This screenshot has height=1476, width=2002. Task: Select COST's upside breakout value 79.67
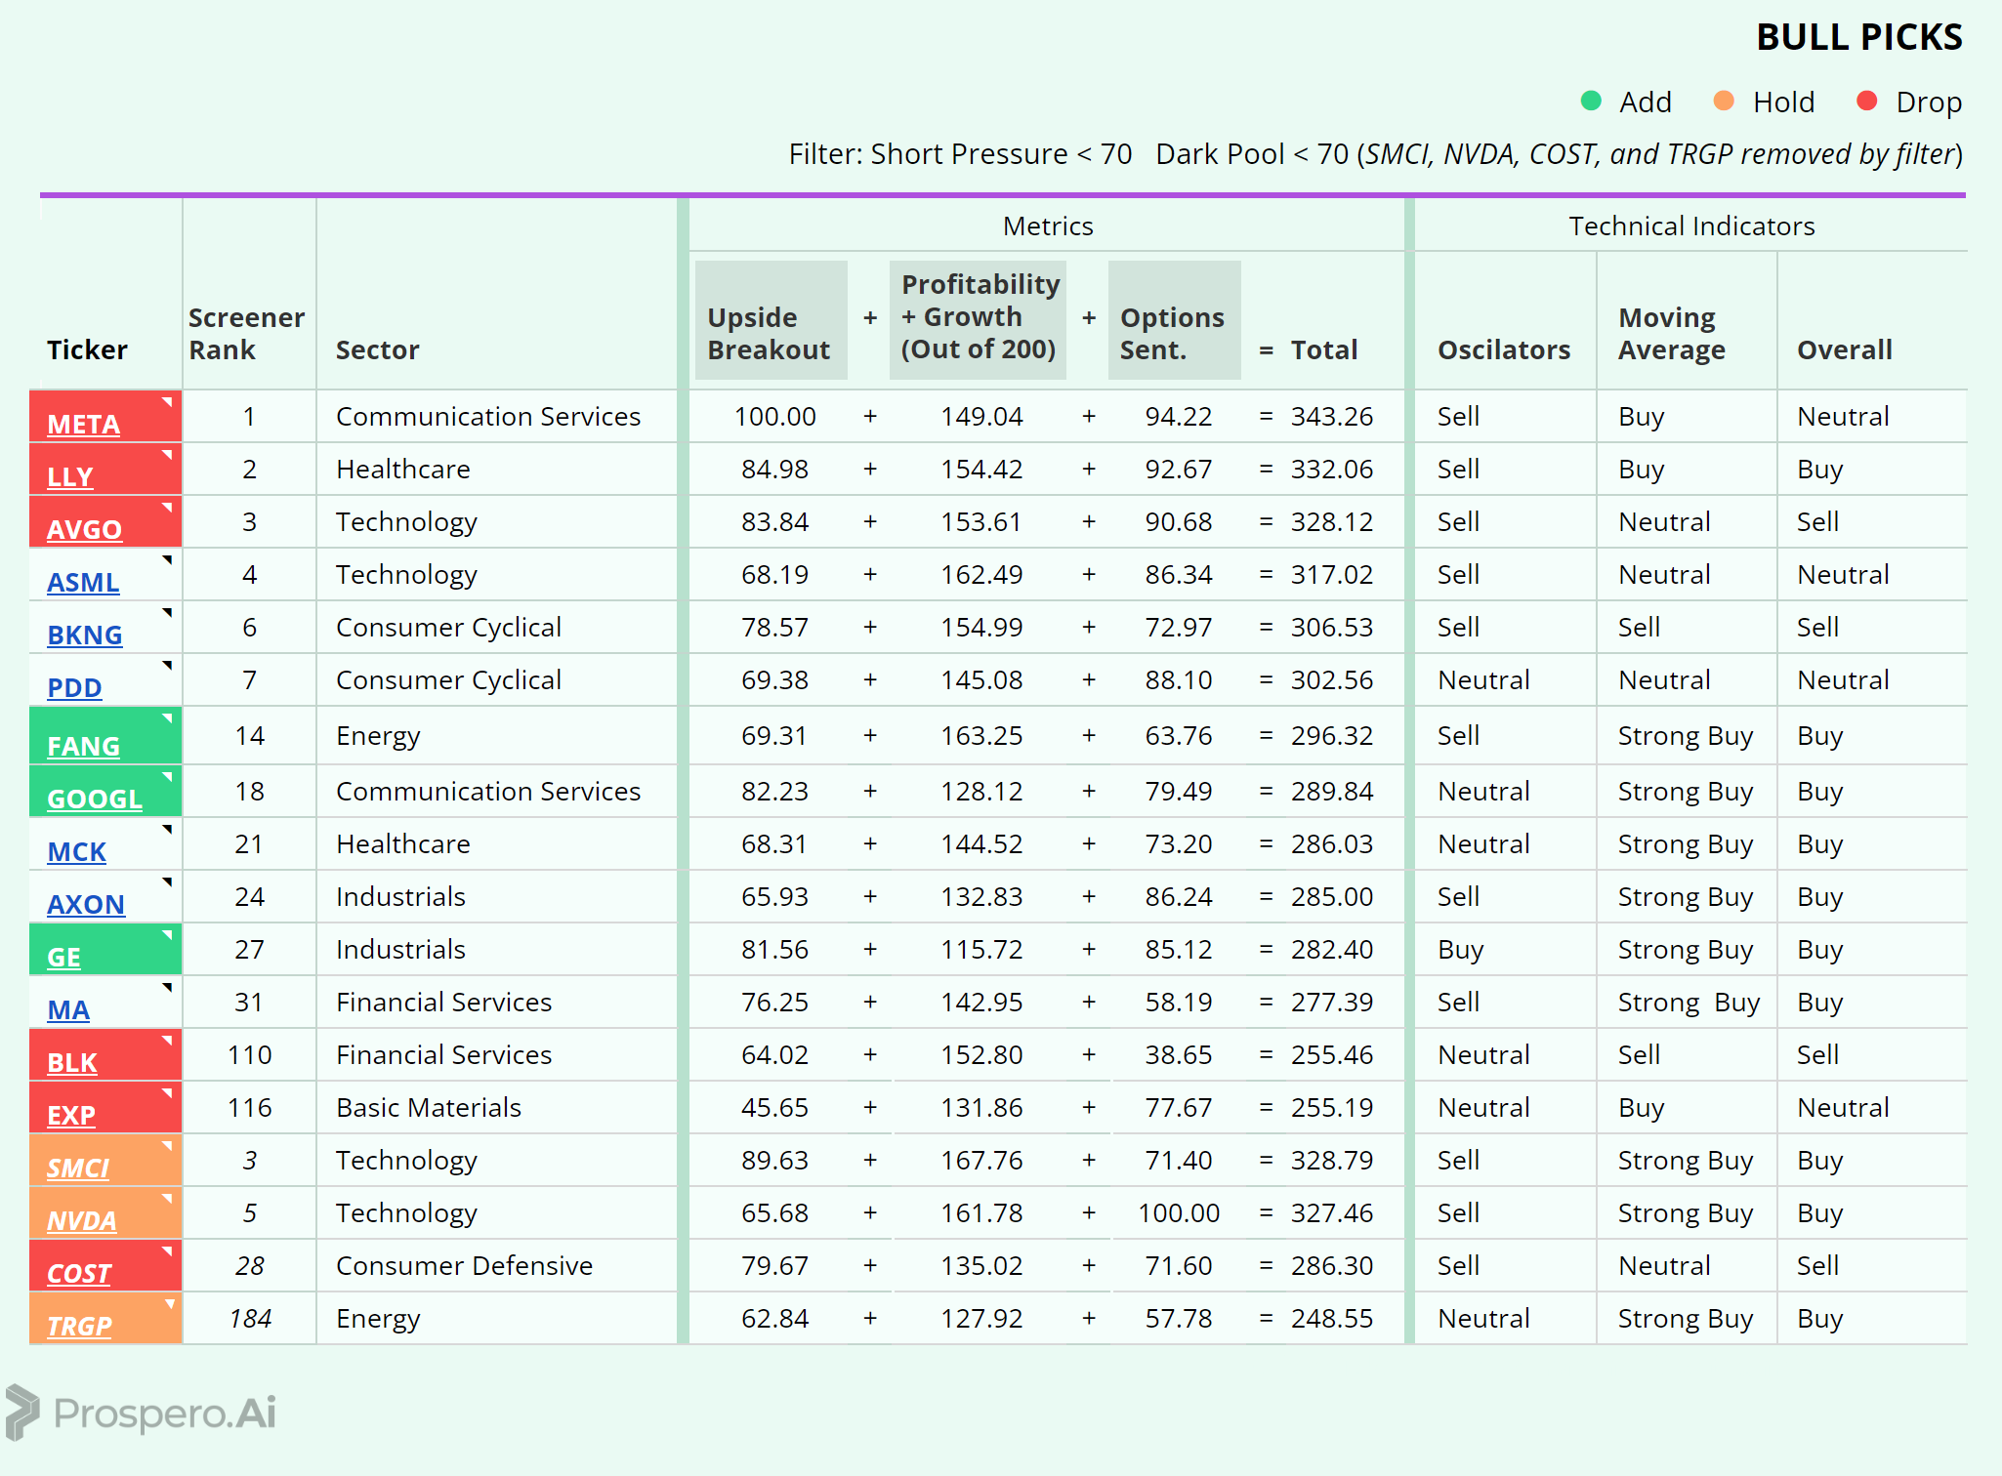(x=774, y=1266)
